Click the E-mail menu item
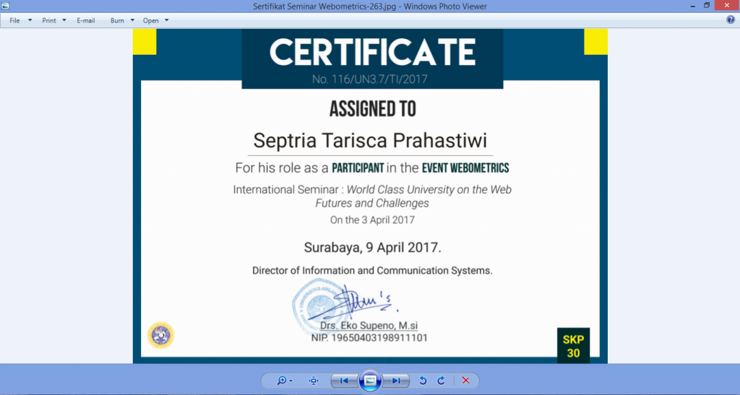 coord(86,21)
